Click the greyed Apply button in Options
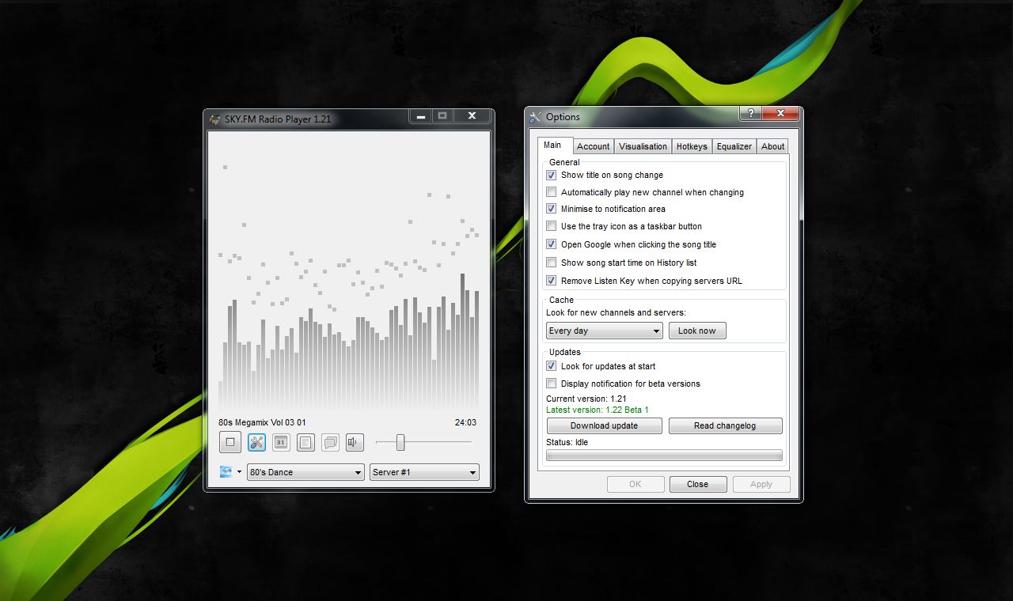 click(761, 484)
